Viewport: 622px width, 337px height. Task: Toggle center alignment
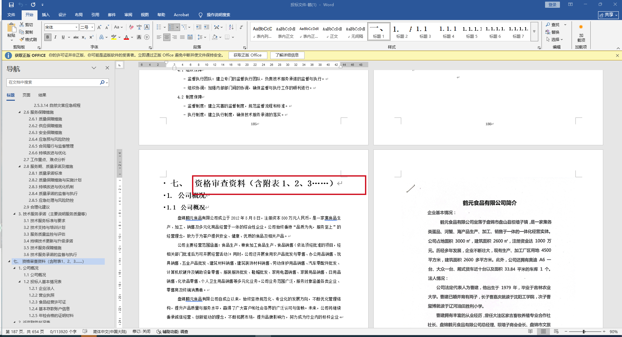pyautogui.click(x=167, y=37)
